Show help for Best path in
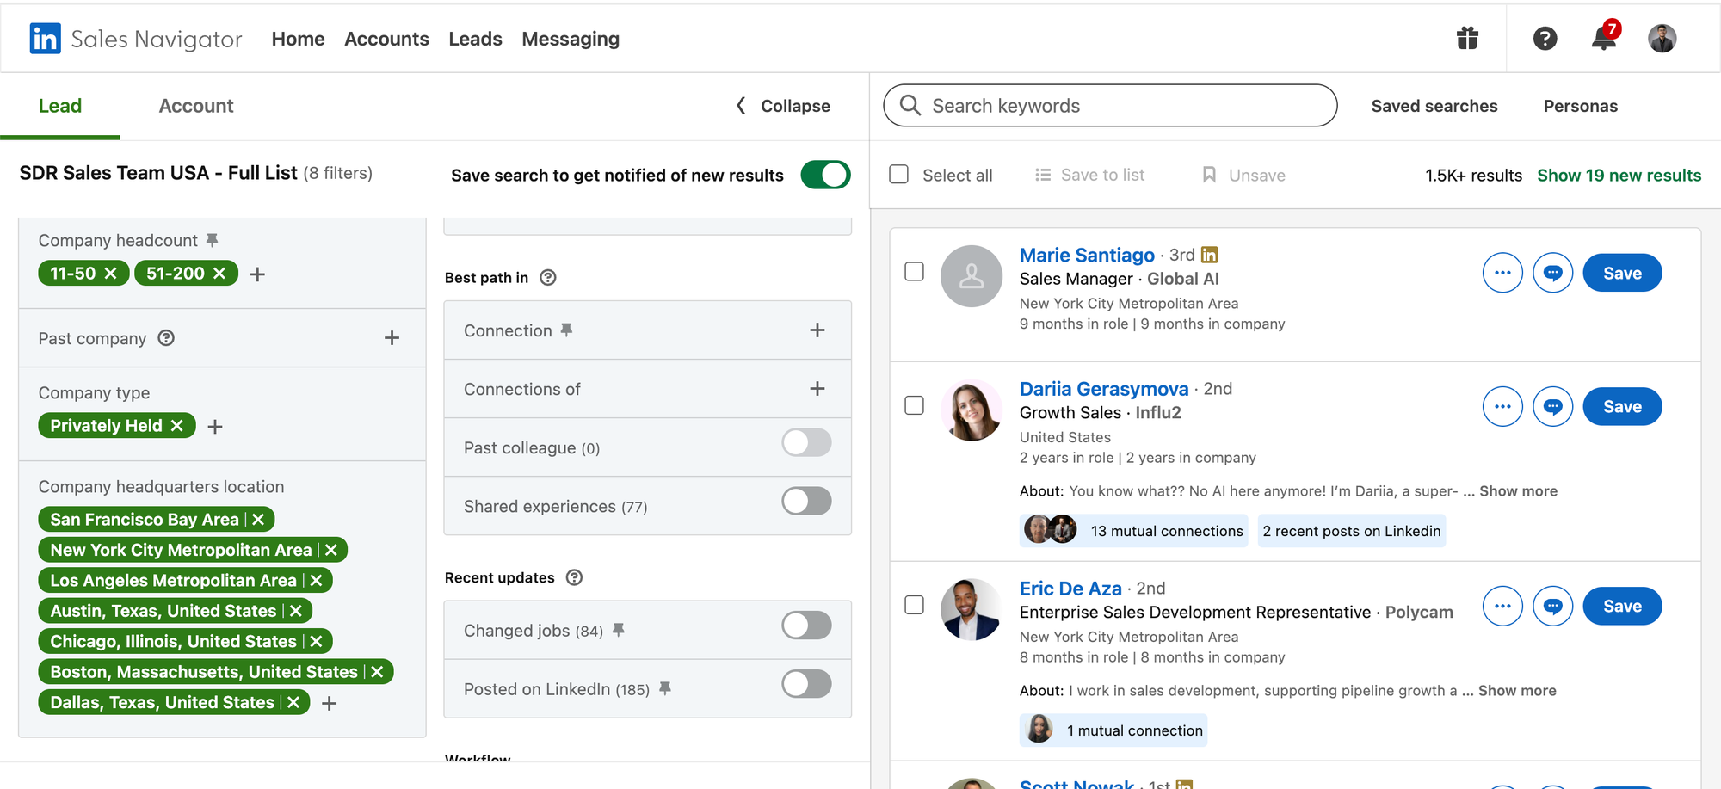 (x=547, y=278)
